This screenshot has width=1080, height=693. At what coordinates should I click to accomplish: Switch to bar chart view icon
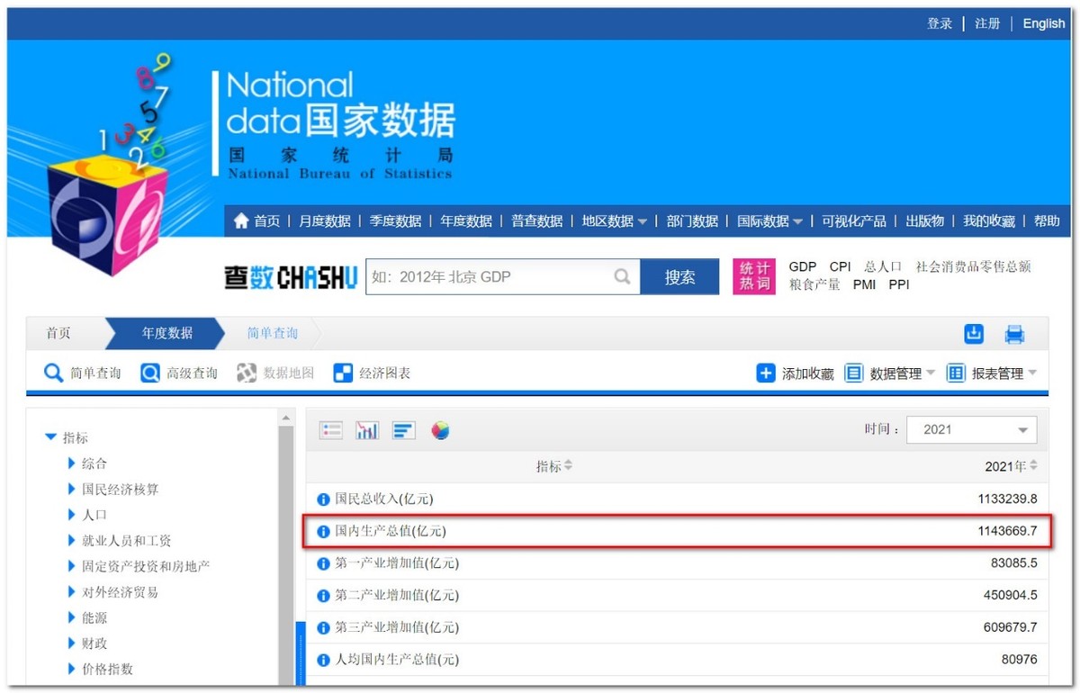tap(366, 429)
